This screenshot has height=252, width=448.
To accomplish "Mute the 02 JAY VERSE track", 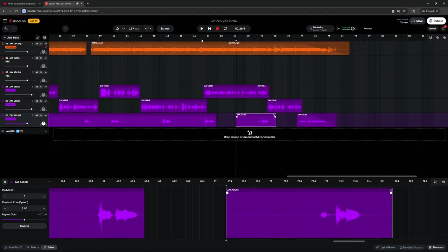I will 36,58.
